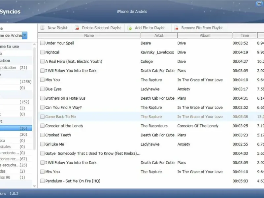Click the sidebar scrollbar down arrow

point(34,186)
